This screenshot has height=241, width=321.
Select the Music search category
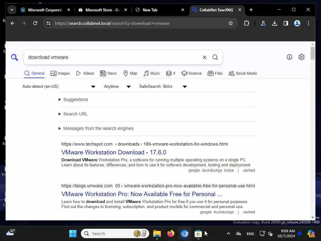152,73
